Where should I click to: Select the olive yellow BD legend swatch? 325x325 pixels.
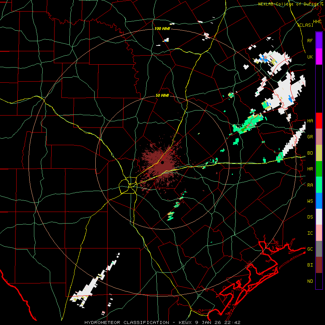319,153
